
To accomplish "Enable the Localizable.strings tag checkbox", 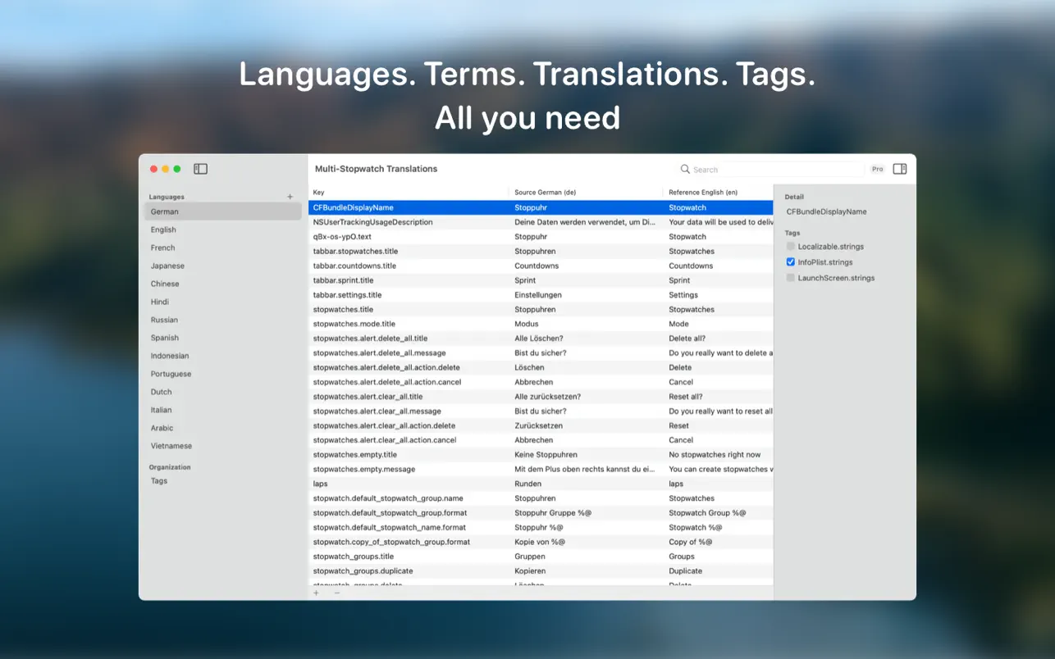I will coord(790,246).
